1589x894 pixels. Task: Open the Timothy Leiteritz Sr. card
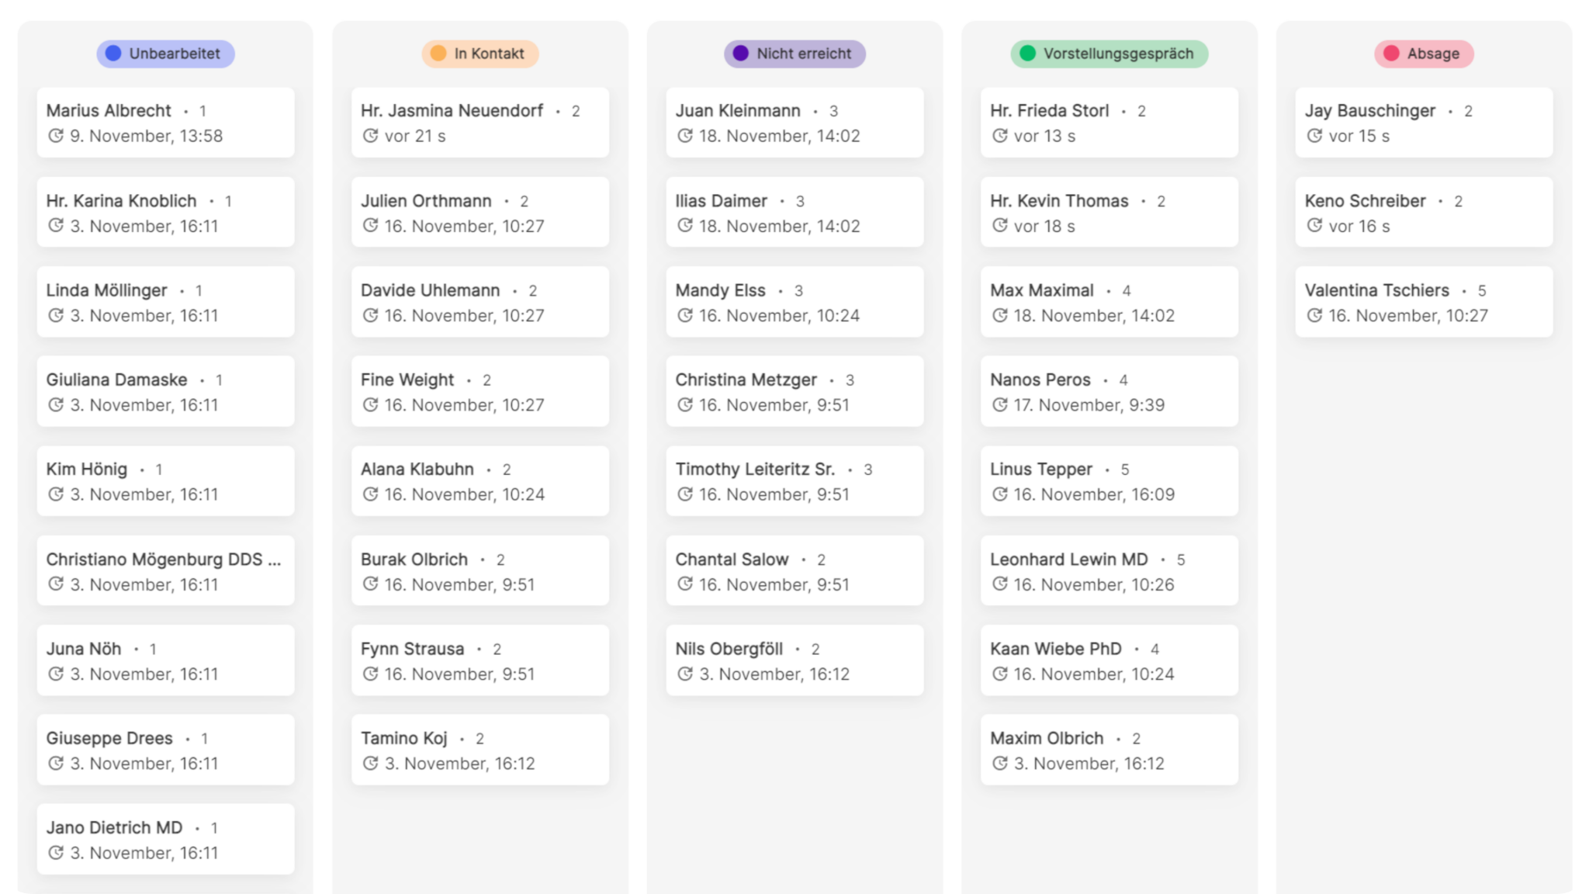(794, 480)
